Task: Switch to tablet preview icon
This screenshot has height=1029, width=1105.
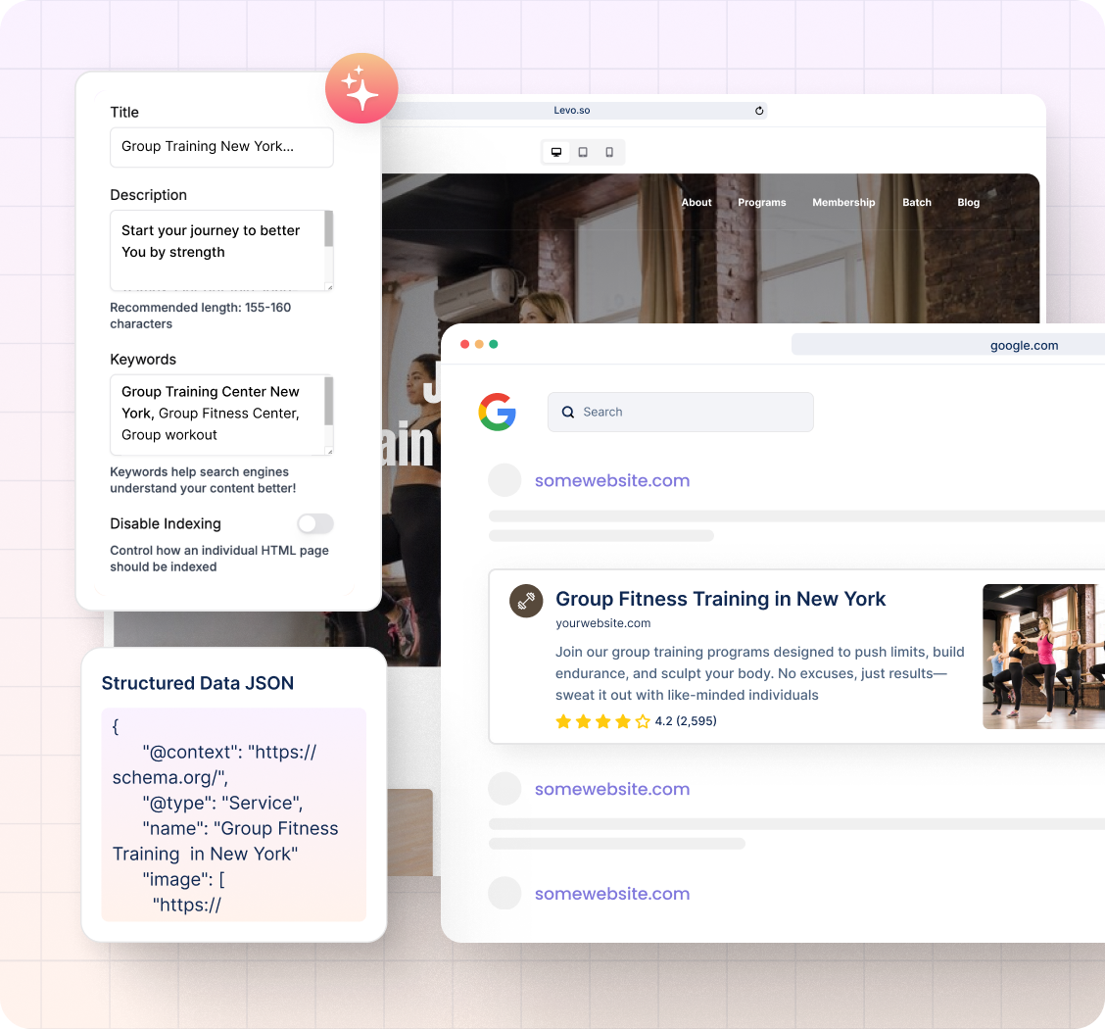Action: pos(583,152)
